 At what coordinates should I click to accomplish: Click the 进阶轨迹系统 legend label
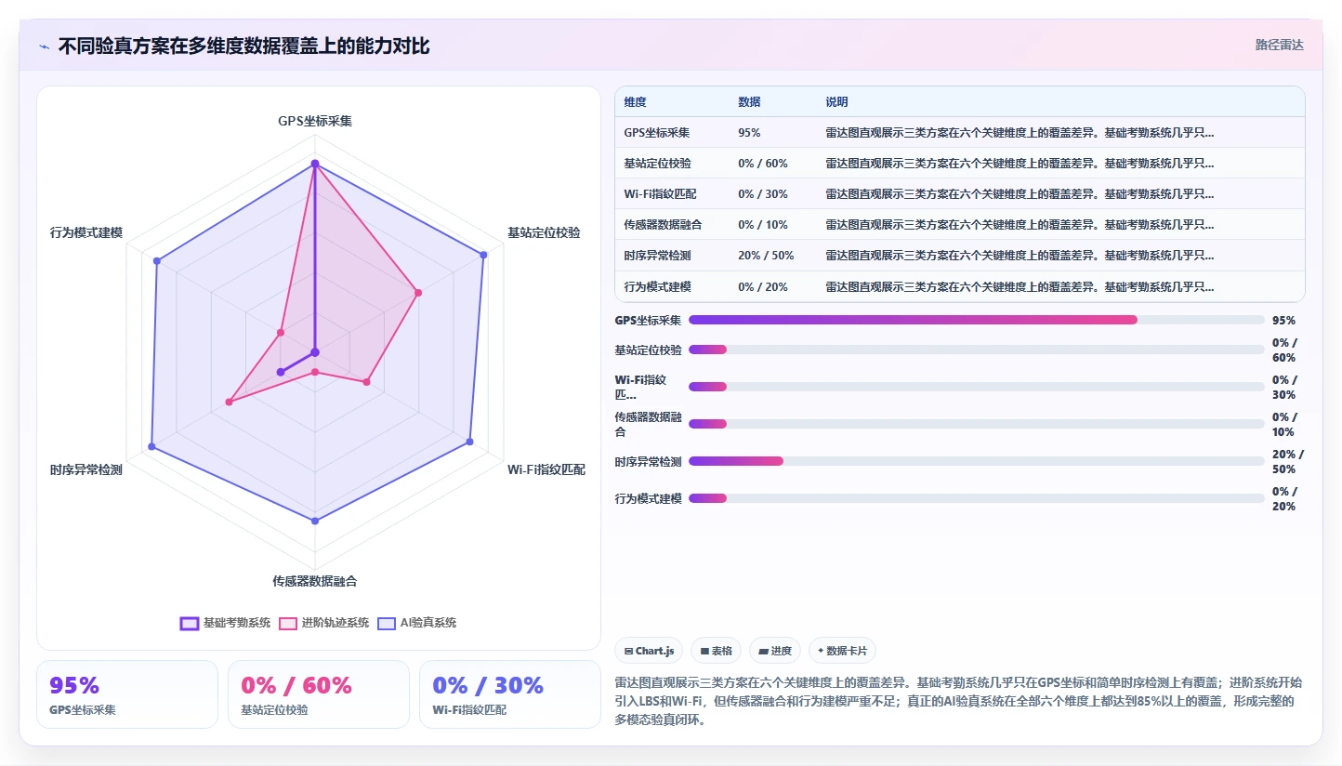[335, 623]
